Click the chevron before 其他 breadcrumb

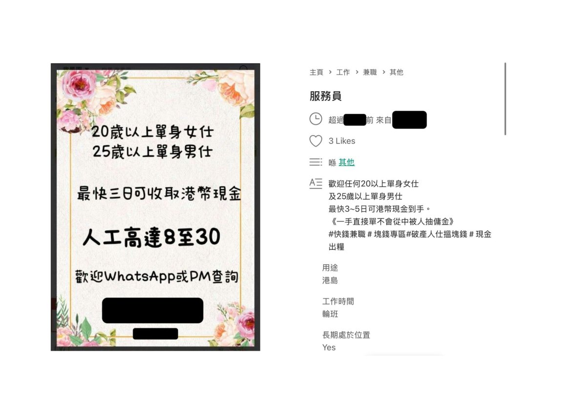click(x=383, y=72)
